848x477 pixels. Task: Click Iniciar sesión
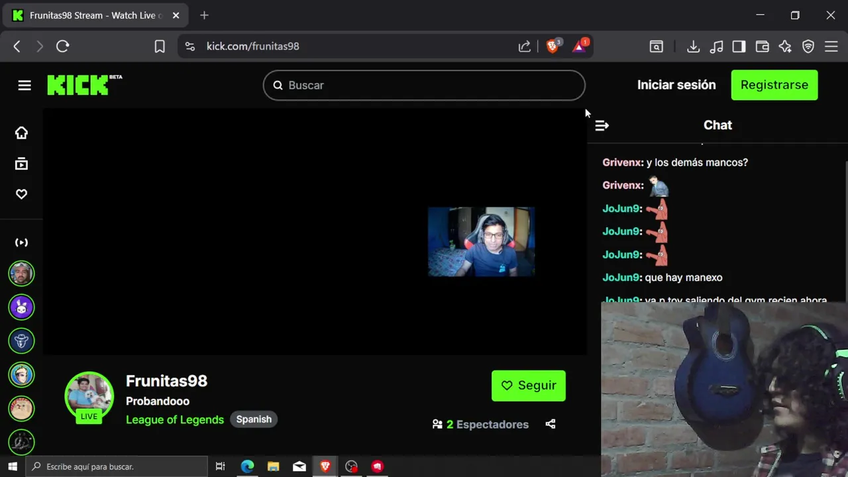click(676, 85)
